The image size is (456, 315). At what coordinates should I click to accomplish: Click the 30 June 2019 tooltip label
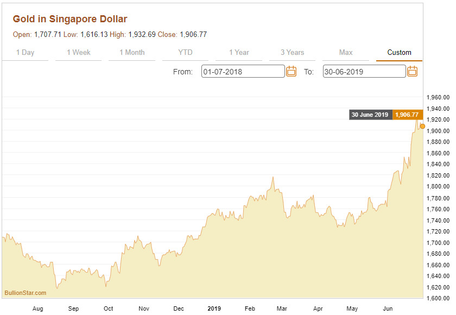click(370, 115)
